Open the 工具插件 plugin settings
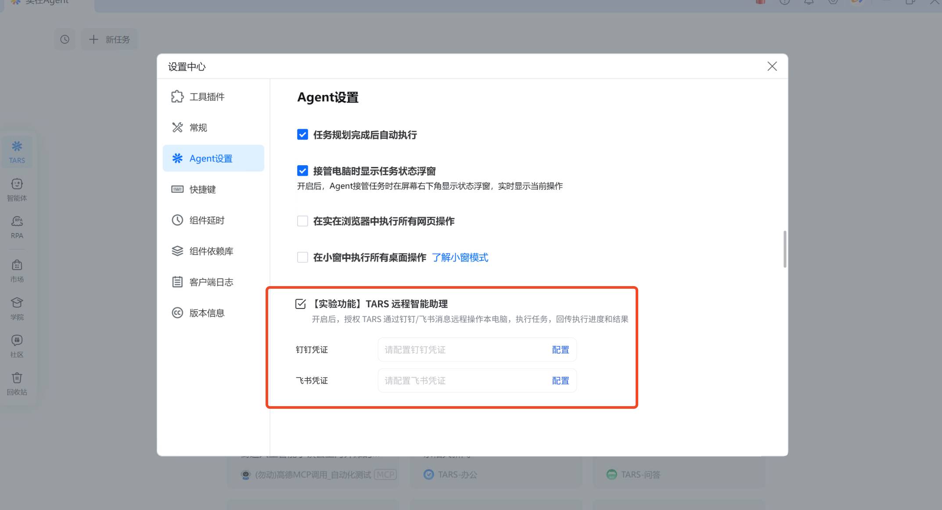Screen dimensions: 942x510 (206, 97)
